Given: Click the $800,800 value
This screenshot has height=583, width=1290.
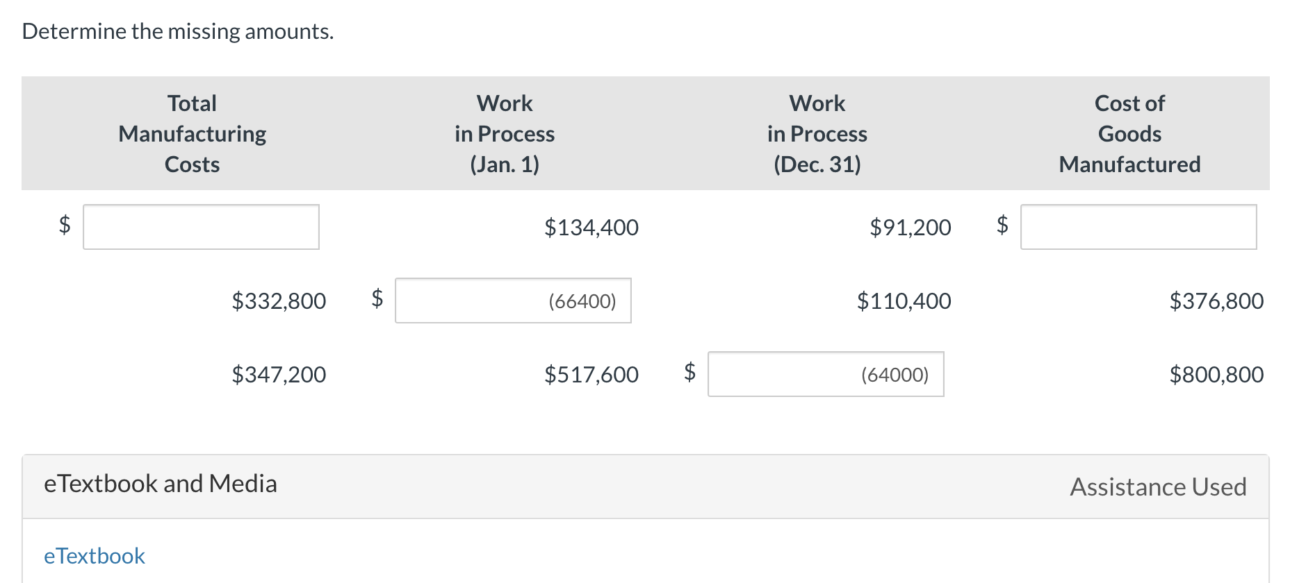Looking at the screenshot, I should 1217,374.
